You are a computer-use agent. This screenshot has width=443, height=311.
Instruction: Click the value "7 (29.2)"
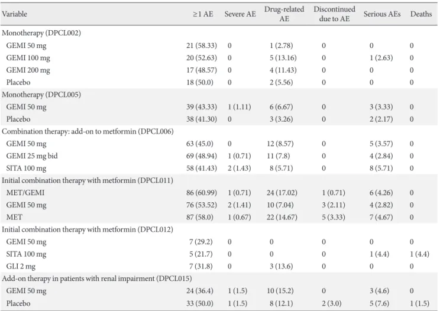(x=201, y=242)
